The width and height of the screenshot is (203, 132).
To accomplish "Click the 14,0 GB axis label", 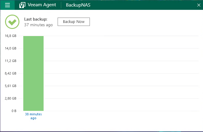I will 10,48.
